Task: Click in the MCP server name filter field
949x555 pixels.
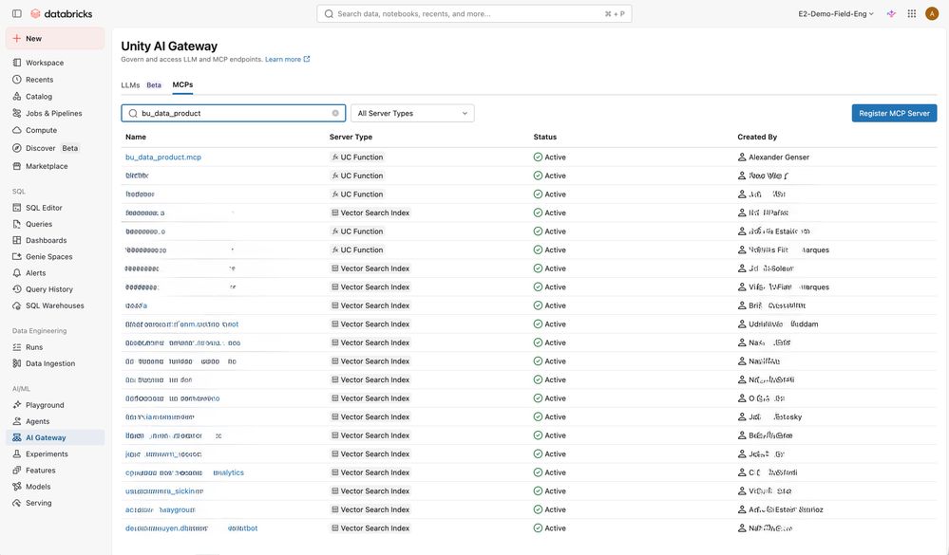Action: (233, 114)
